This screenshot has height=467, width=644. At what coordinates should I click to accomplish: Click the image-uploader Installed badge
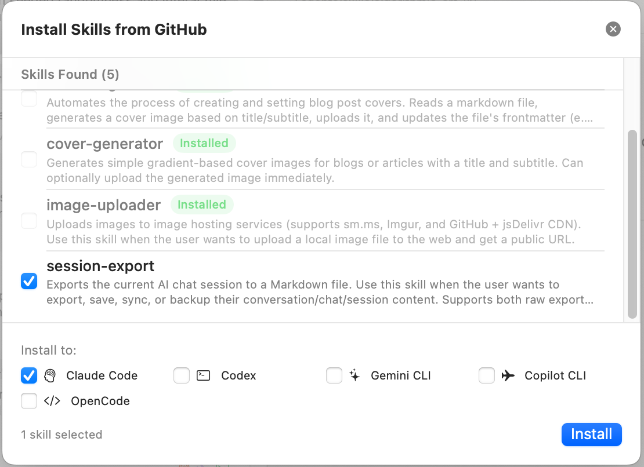[x=202, y=205]
